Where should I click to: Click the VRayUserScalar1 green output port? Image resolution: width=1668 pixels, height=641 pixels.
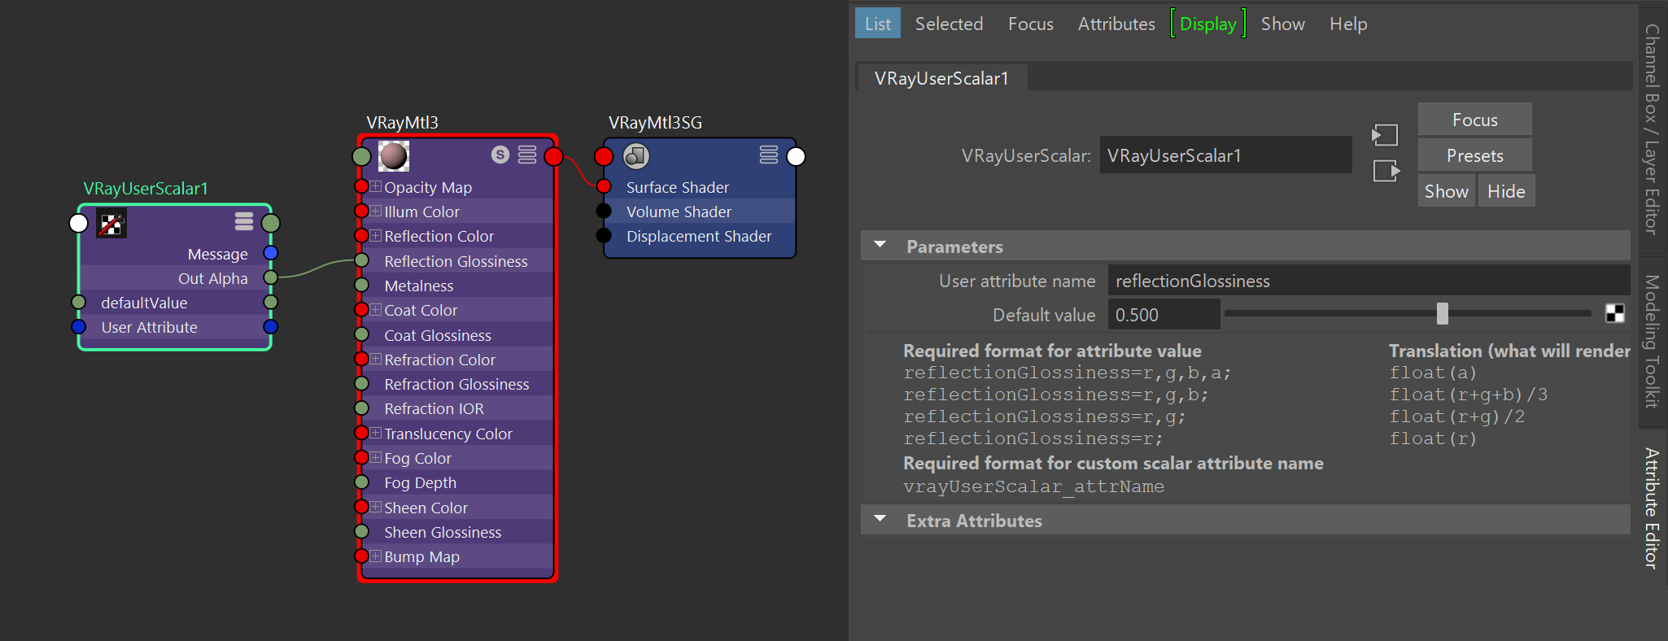(271, 223)
